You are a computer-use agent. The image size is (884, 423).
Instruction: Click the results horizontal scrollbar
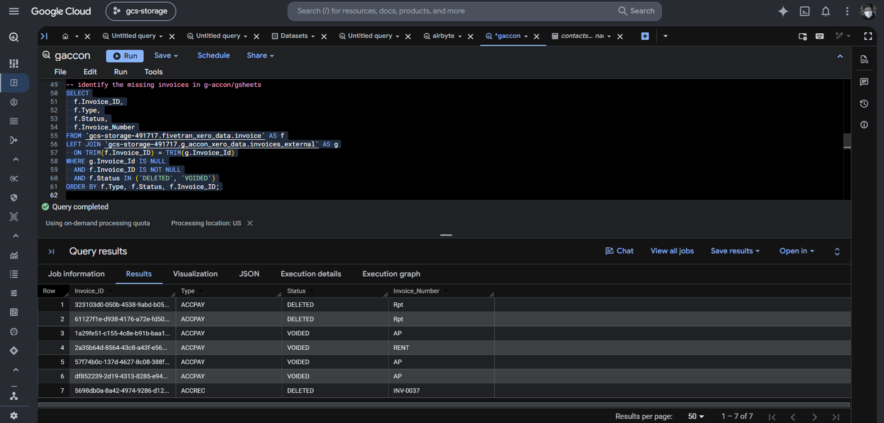click(x=444, y=405)
